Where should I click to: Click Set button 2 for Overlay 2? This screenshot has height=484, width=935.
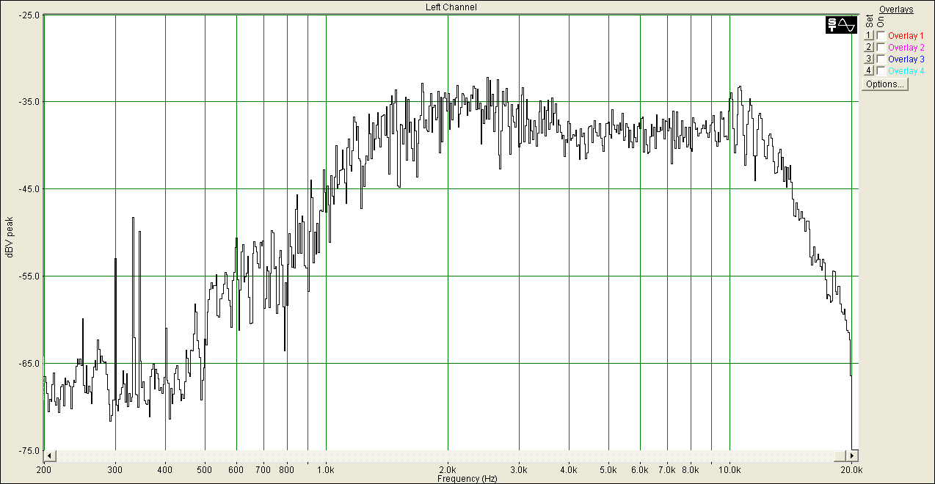(869, 47)
